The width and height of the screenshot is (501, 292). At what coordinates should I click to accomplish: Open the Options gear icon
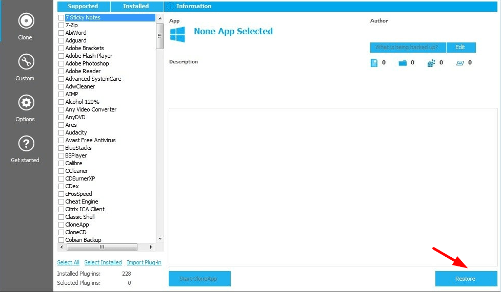(x=26, y=103)
